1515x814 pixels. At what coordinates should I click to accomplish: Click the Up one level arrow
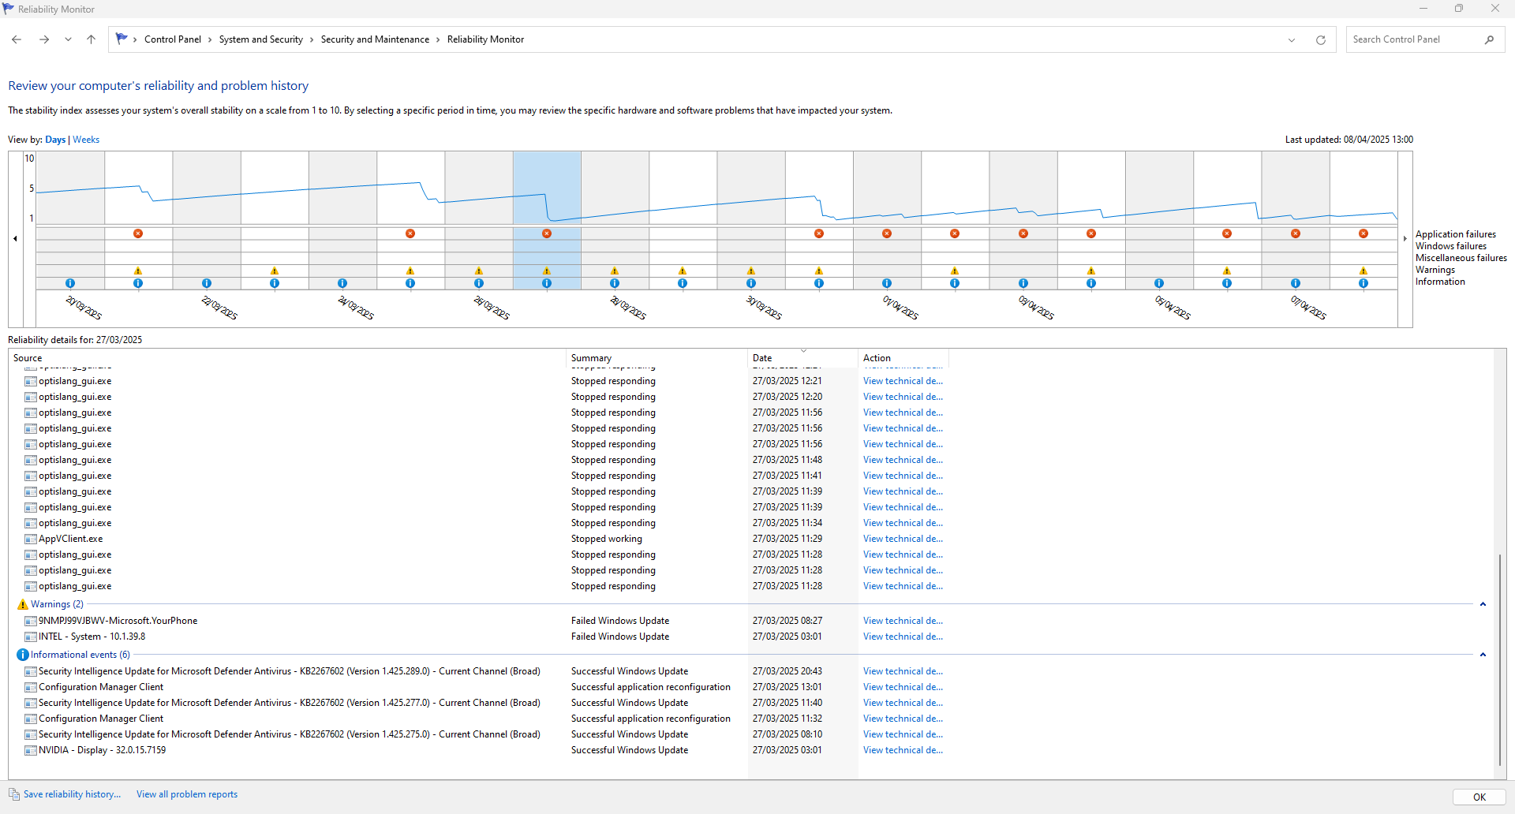92,39
